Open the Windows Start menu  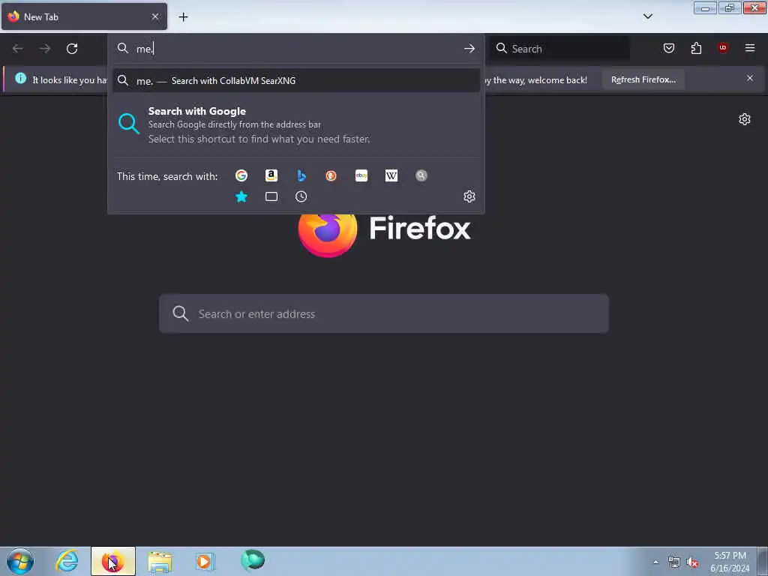click(x=20, y=561)
